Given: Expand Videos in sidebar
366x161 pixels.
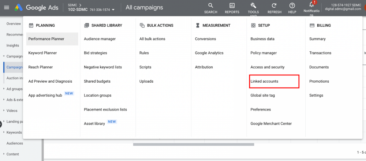Looking at the screenshot, I should [x=4, y=111].
